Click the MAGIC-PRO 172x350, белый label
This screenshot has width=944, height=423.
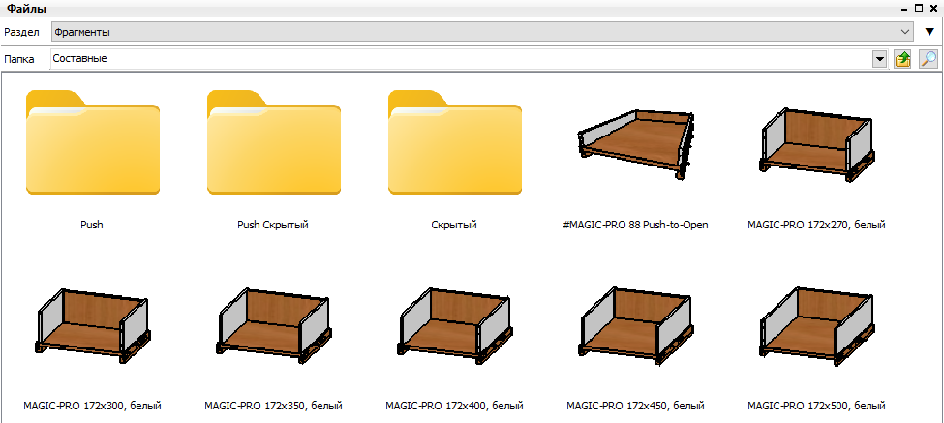click(x=274, y=406)
